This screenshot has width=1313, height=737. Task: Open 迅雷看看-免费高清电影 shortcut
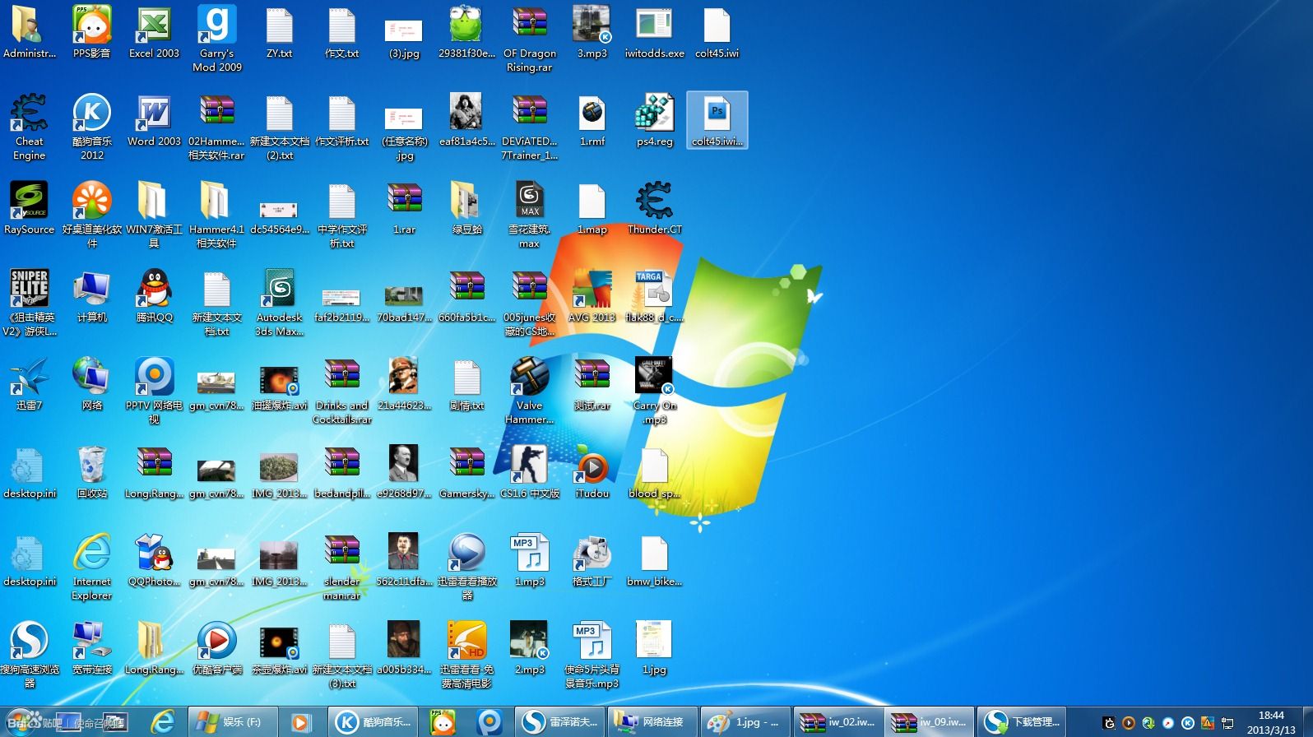tap(466, 655)
